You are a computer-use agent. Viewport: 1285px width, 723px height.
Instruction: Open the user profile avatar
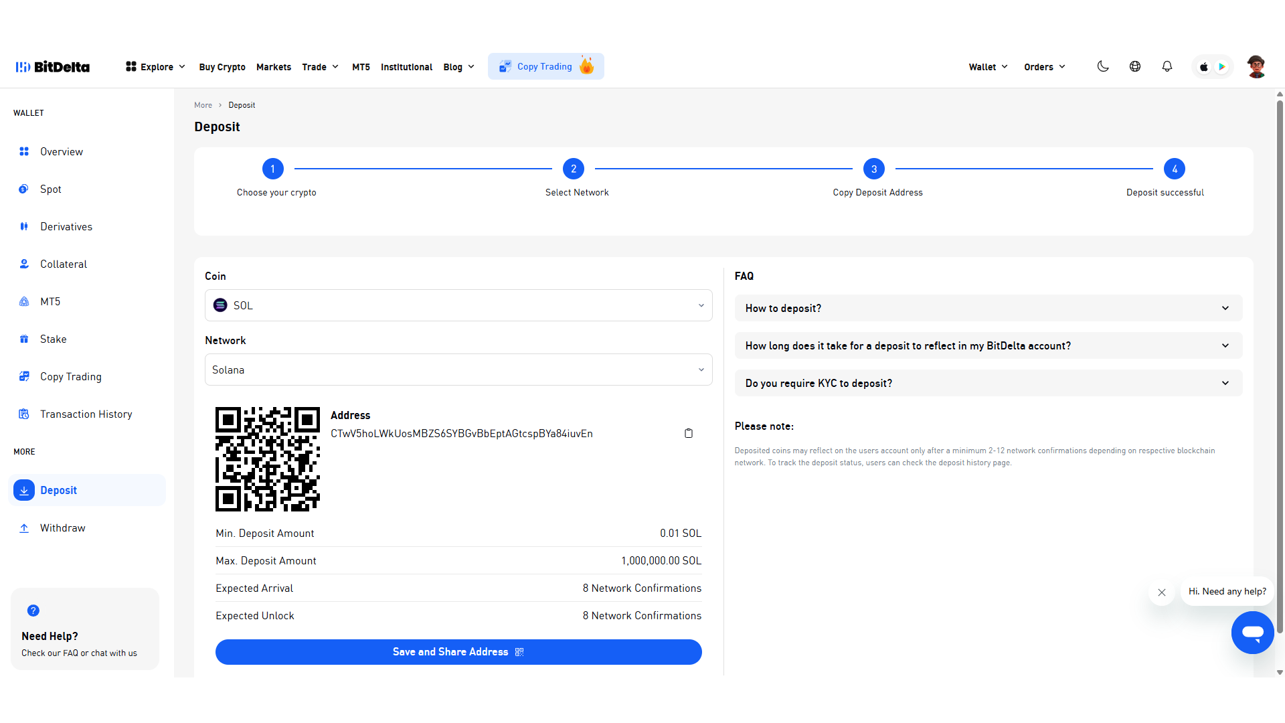1256,66
